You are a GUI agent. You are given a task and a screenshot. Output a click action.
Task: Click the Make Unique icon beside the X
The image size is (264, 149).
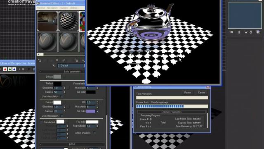pyautogui.click(x=64, y=60)
